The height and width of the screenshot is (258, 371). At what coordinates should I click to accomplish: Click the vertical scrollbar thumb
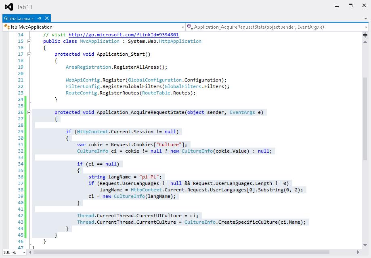(x=365, y=119)
